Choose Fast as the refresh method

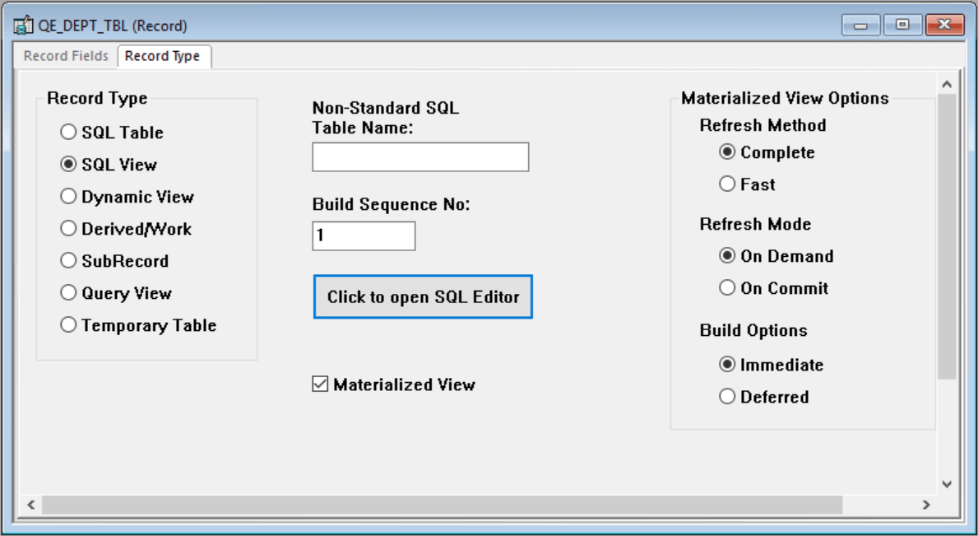click(x=727, y=184)
